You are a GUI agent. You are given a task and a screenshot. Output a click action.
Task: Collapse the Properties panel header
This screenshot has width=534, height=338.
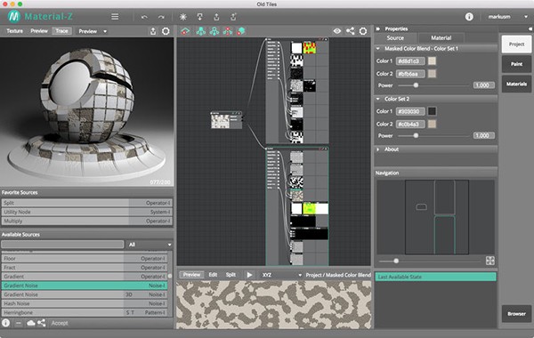coord(378,29)
